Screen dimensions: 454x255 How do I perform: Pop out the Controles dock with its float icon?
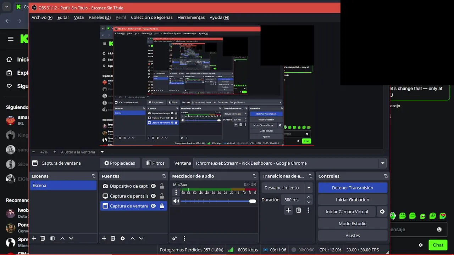point(386,176)
